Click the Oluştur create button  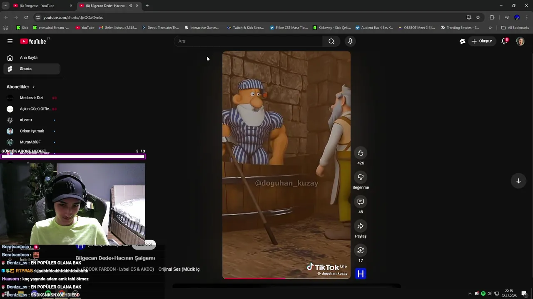[x=482, y=41]
